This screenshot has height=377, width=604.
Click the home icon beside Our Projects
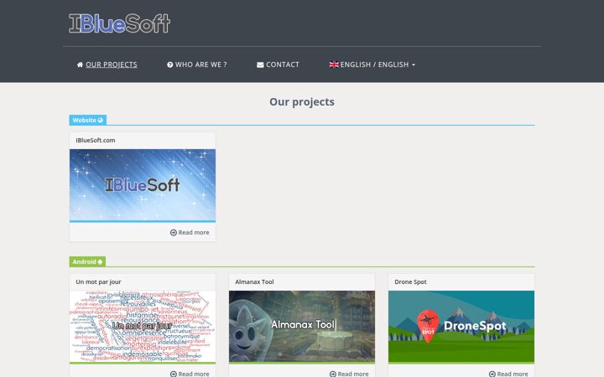tap(80, 65)
